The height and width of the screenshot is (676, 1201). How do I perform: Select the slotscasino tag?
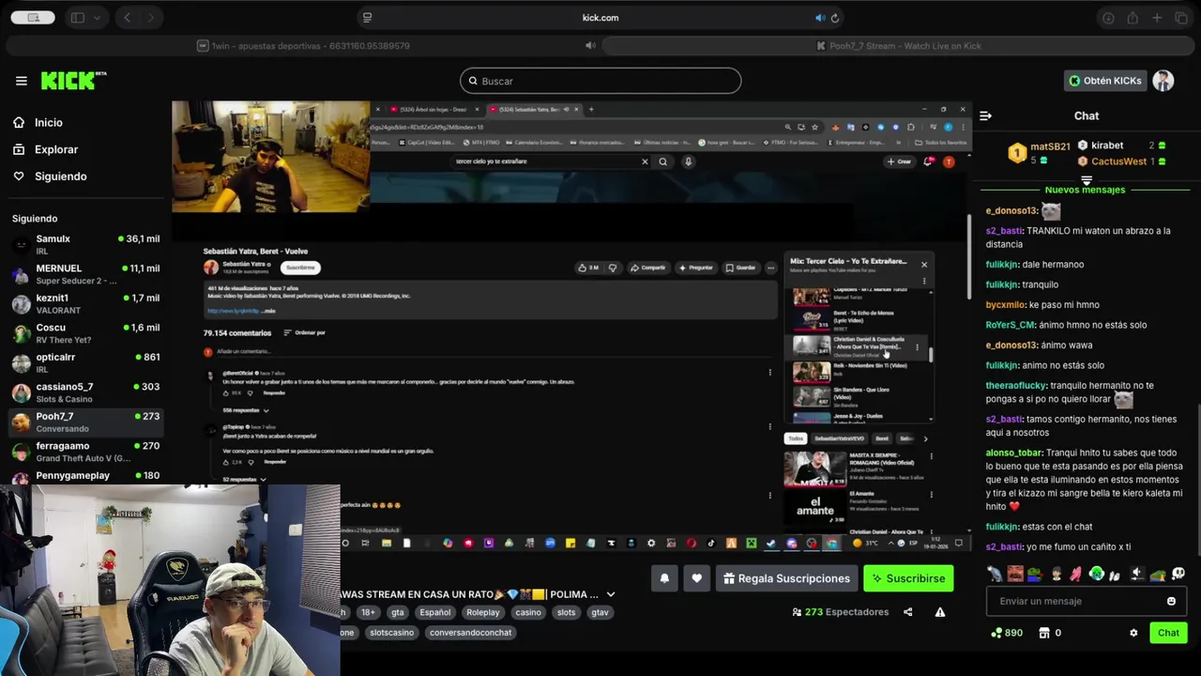tap(391, 632)
